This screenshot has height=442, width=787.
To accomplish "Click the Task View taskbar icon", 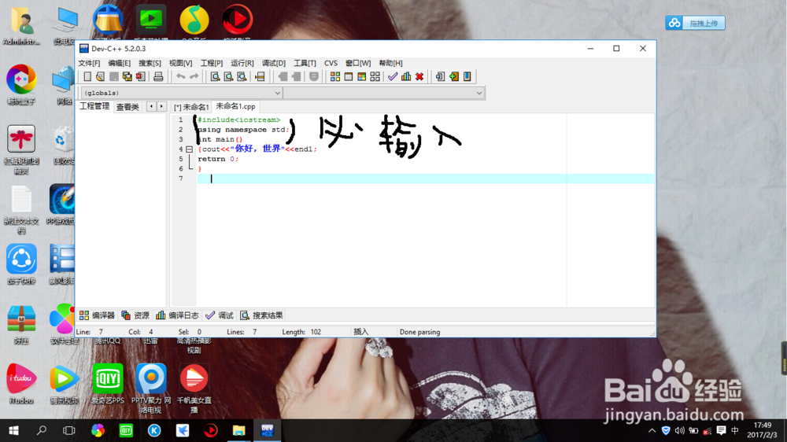I will pyautogui.click(x=68, y=430).
